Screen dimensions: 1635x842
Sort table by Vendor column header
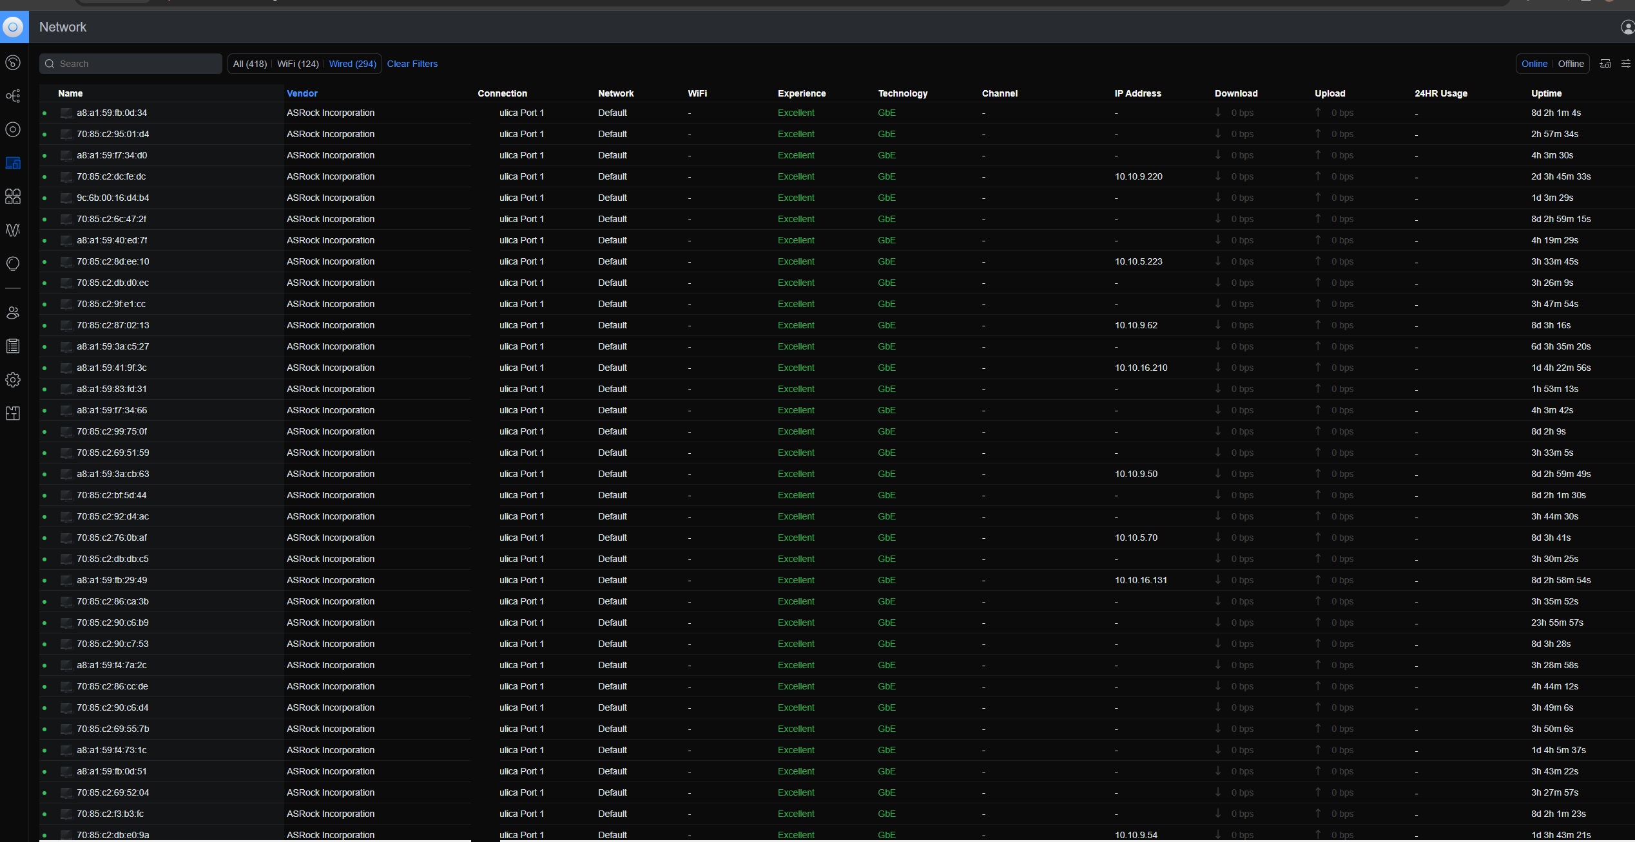point(302,93)
